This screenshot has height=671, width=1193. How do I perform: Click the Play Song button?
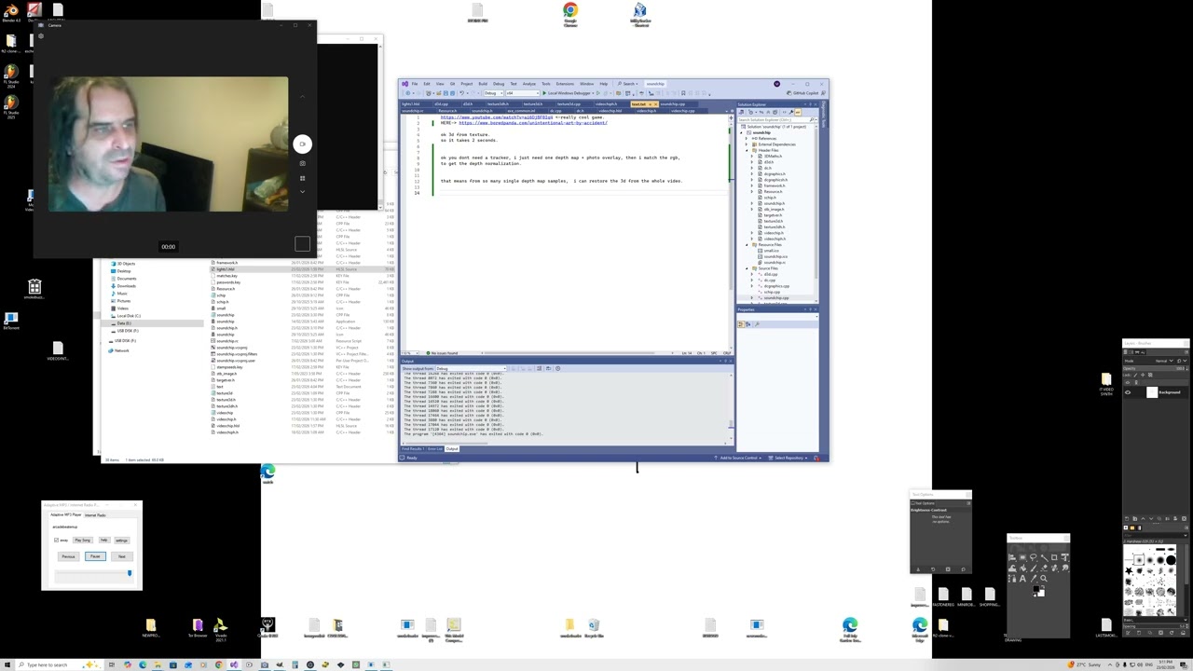point(83,541)
